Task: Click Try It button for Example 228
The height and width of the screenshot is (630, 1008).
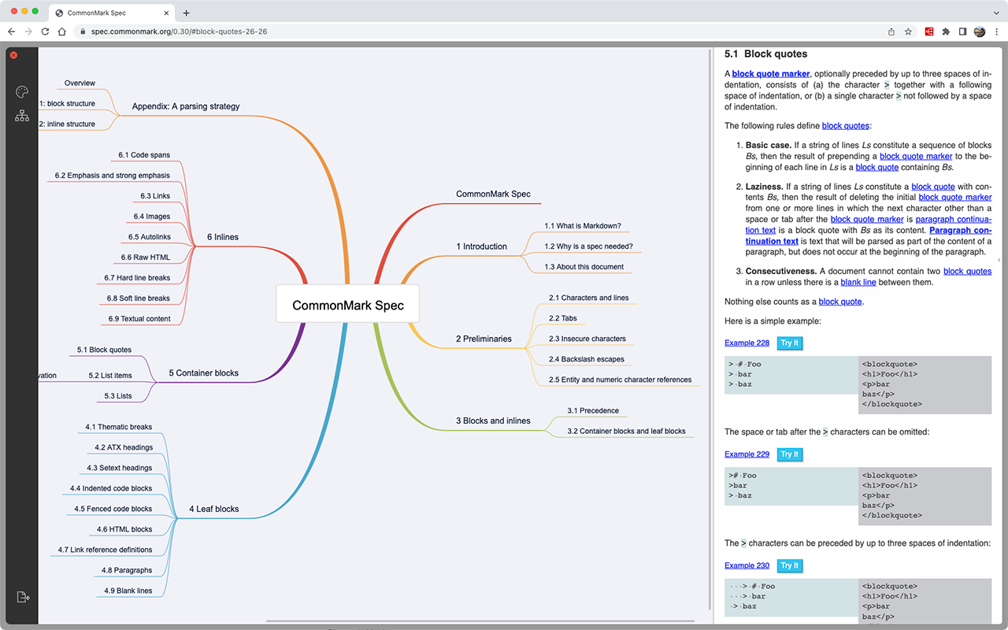Action: point(790,343)
